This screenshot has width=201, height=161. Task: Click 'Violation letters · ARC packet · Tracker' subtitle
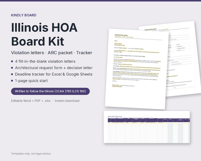coord(52,53)
